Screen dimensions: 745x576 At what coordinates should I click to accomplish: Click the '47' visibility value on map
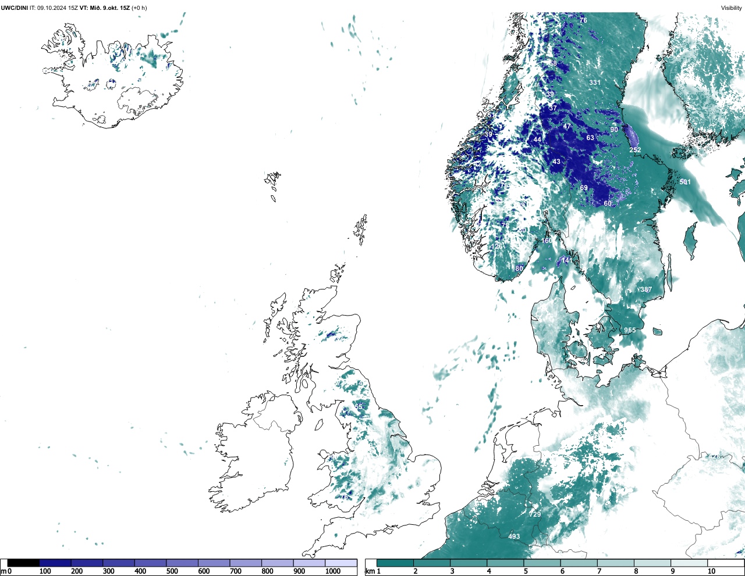[x=567, y=127]
